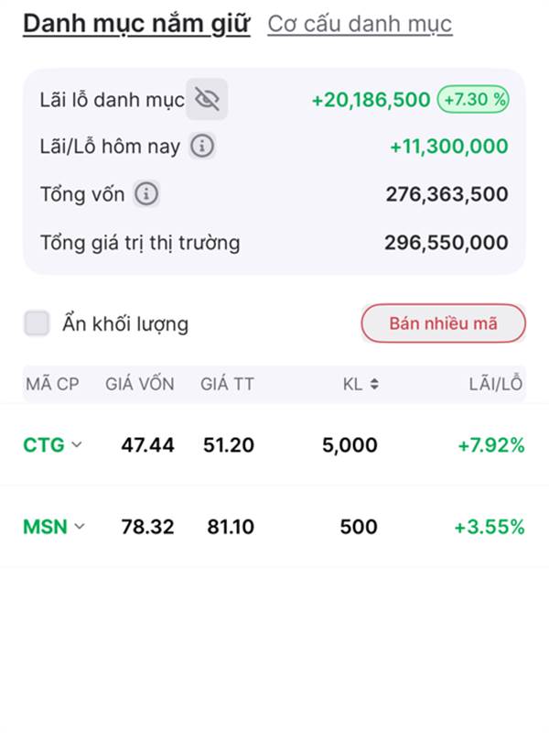Click the MÃ CP column header
This screenshot has width=549, height=733.
click(x=52, y=384)
